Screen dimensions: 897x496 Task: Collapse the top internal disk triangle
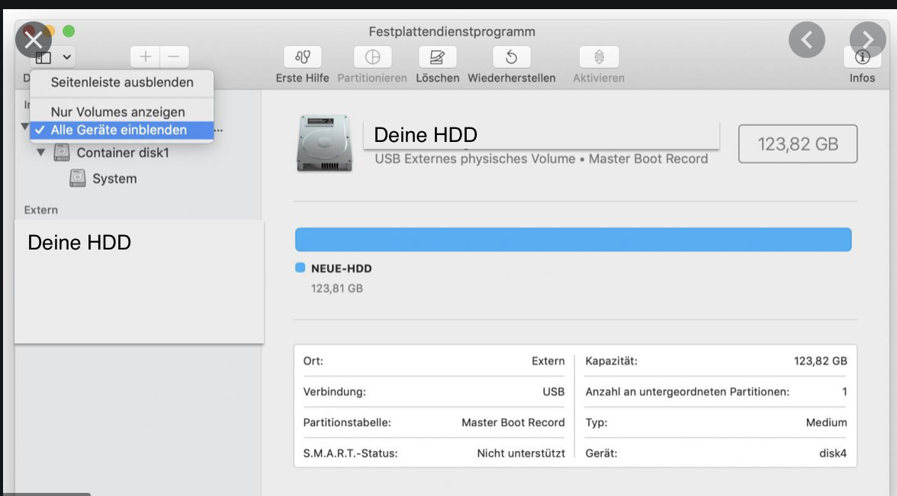(x=24, y=127)
